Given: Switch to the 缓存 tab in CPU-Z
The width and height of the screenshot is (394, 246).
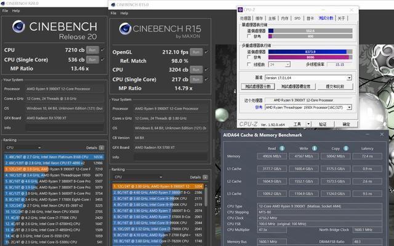Looking at the screenshot, I should tap(259, 18).
